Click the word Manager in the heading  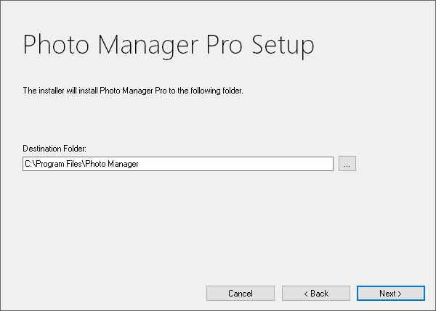coord(148,46)
